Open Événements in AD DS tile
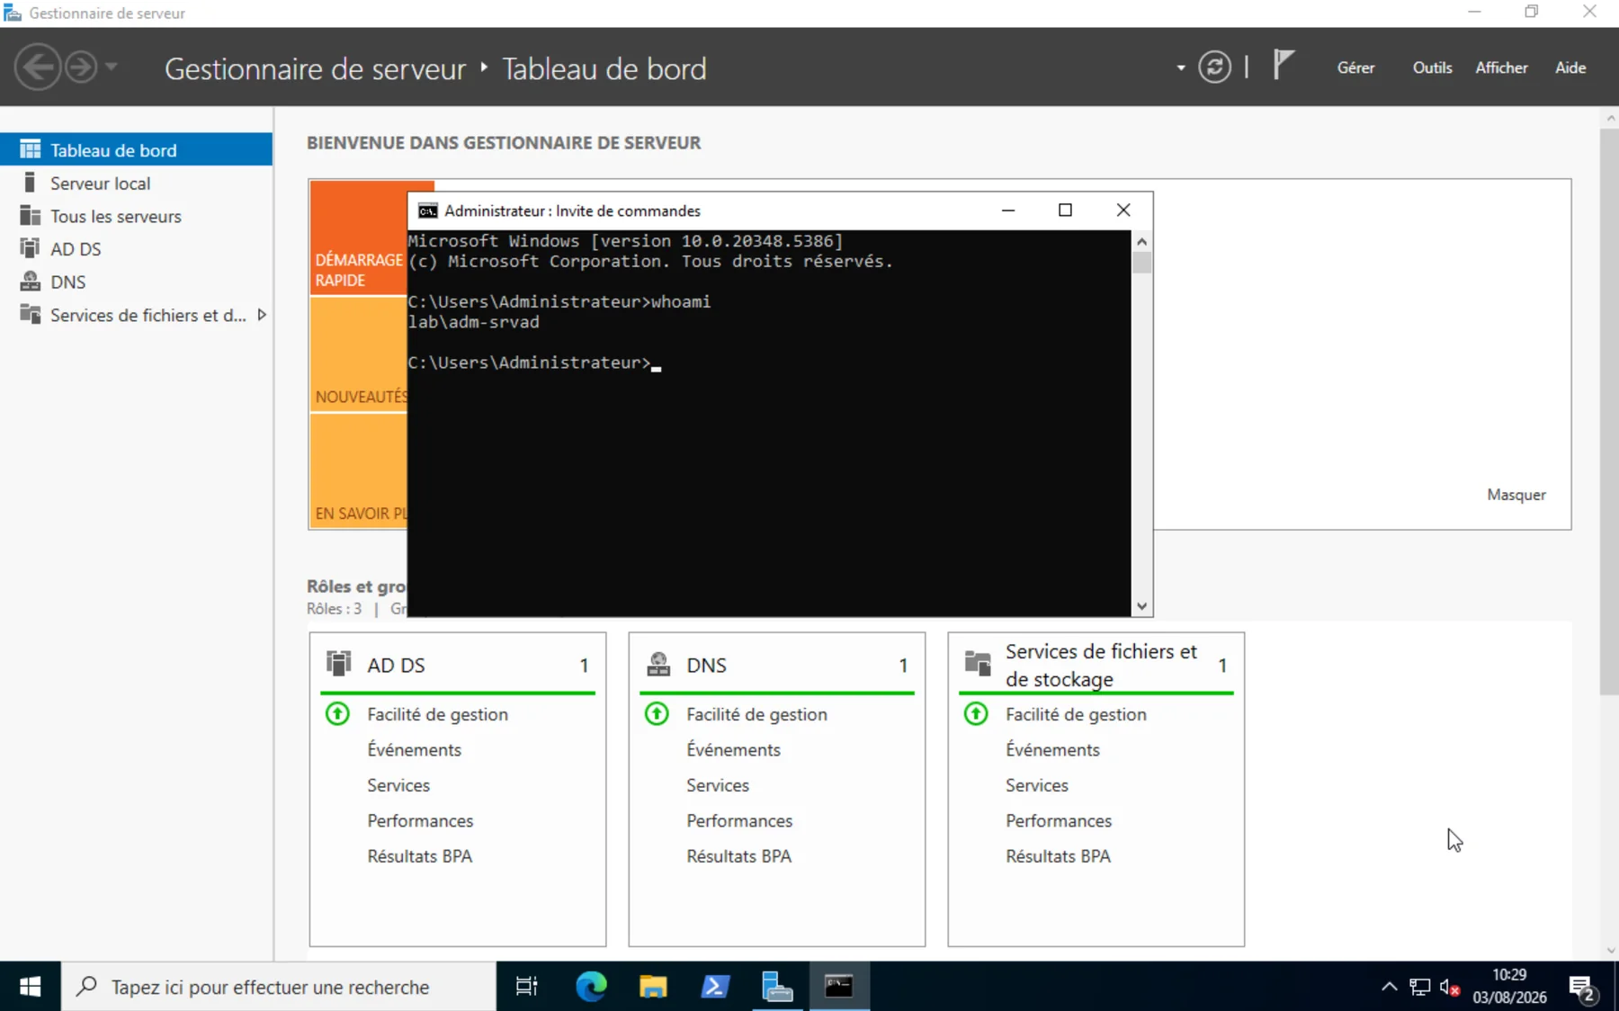1619x1011 pixels. pyautogui.click(x=414, y=749)
